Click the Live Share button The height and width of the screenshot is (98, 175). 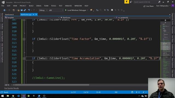pos(148,6)
